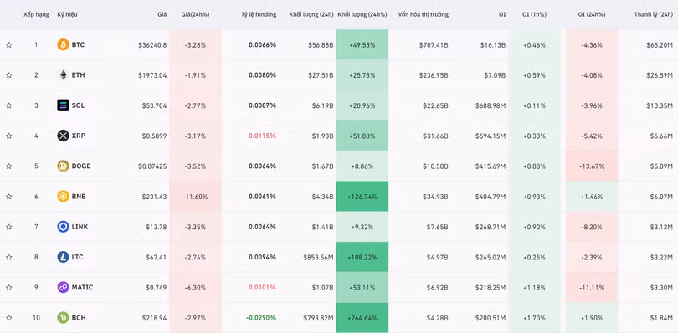
Task: Click LTC volume $853.56M
Action: tap(318, 257)
